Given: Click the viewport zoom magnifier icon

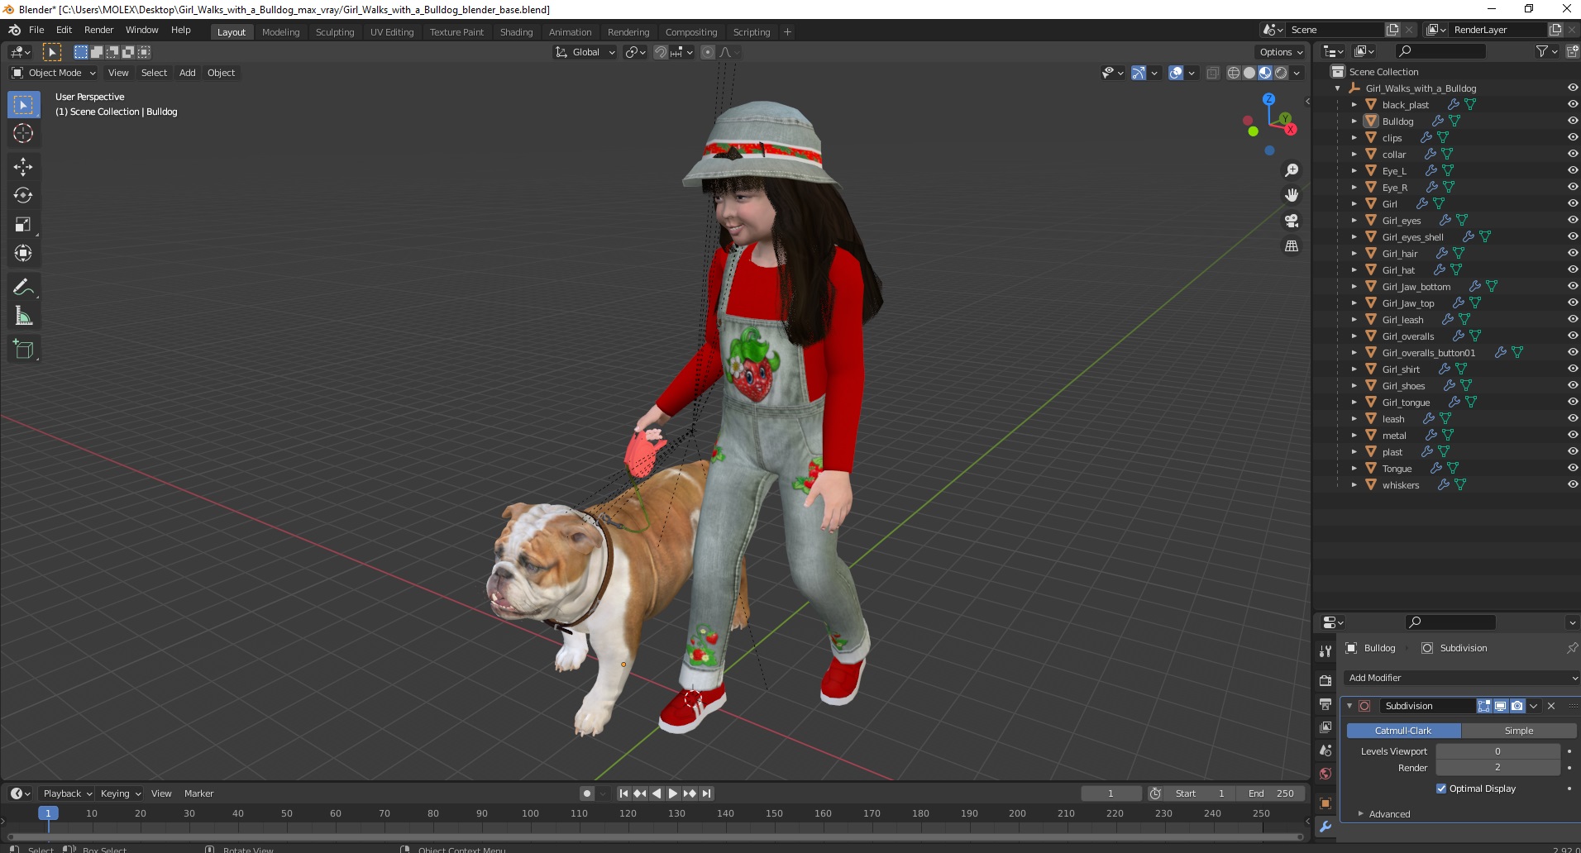Looking at the screenshot, I should click(x=1291, y=170).
